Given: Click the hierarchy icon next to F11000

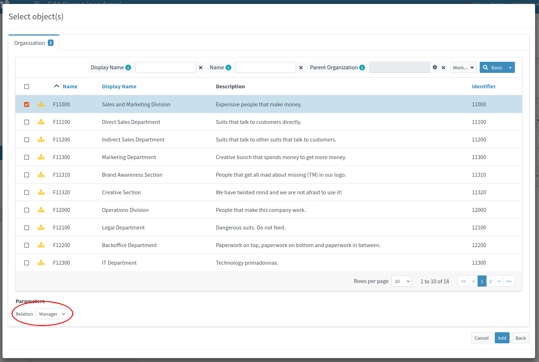Looking at the screenshot, I should 41,104.
